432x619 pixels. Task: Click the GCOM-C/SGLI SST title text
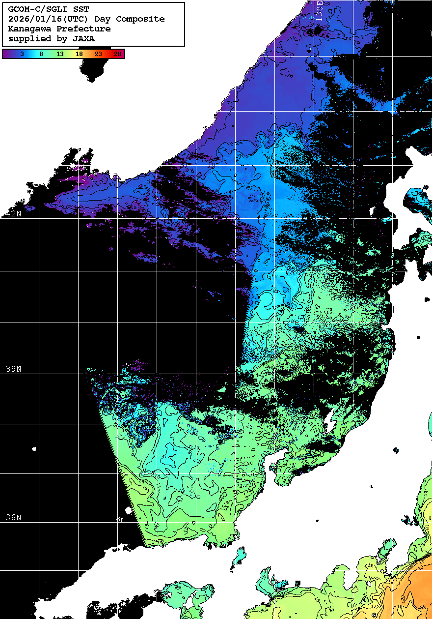(x=49, y=9)
